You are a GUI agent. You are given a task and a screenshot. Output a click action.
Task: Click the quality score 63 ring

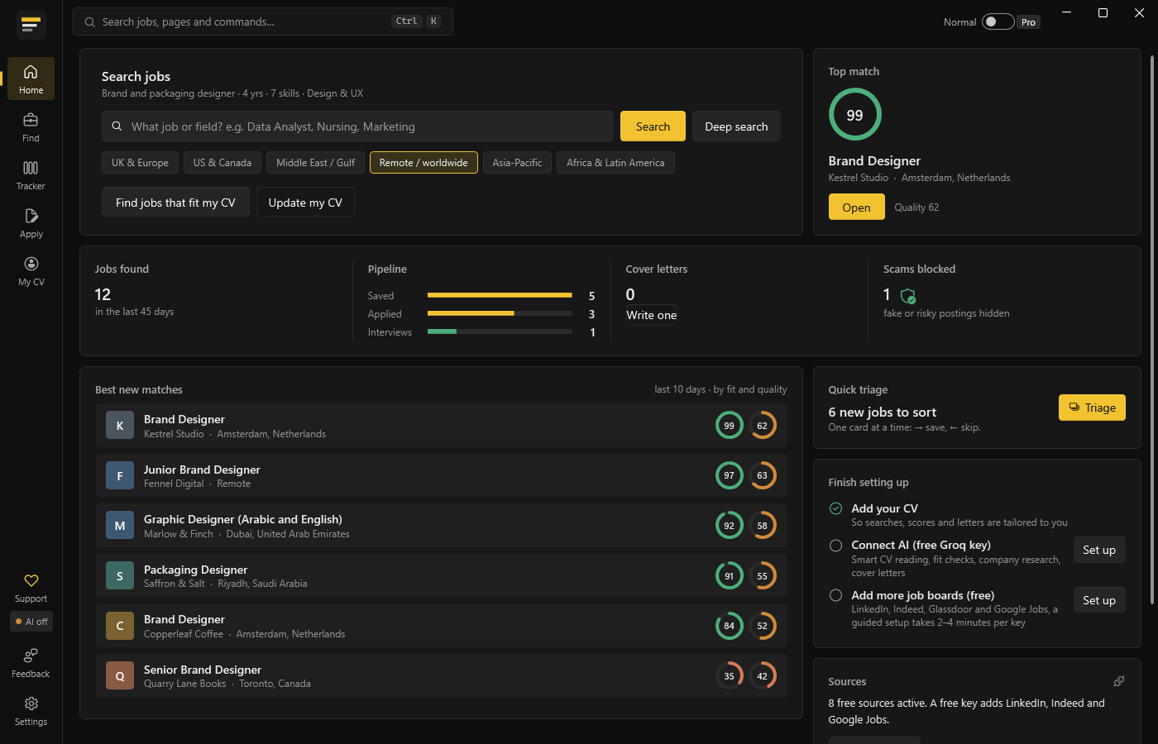762,475
